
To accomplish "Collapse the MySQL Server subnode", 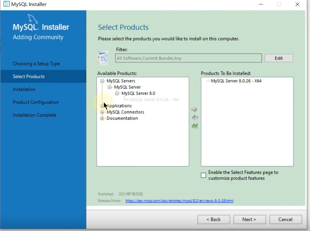I will (109, 87).
